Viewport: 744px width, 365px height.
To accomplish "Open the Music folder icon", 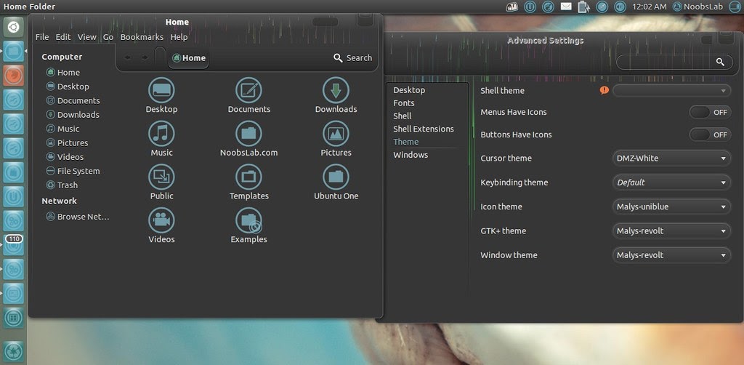I will coord(161,134).
